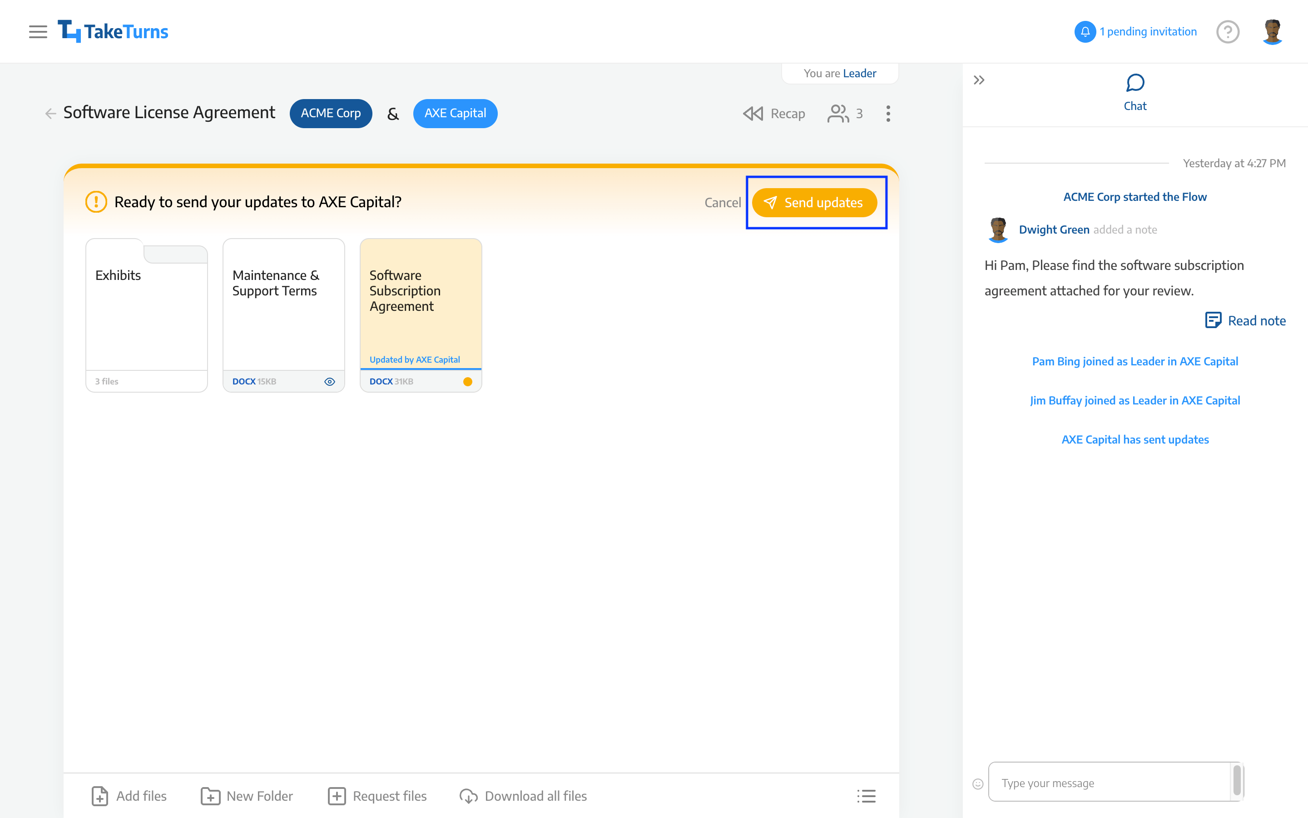Go back using the left arrow
1308x818 pixels.
pyautogui.click(x=50, y=113)
